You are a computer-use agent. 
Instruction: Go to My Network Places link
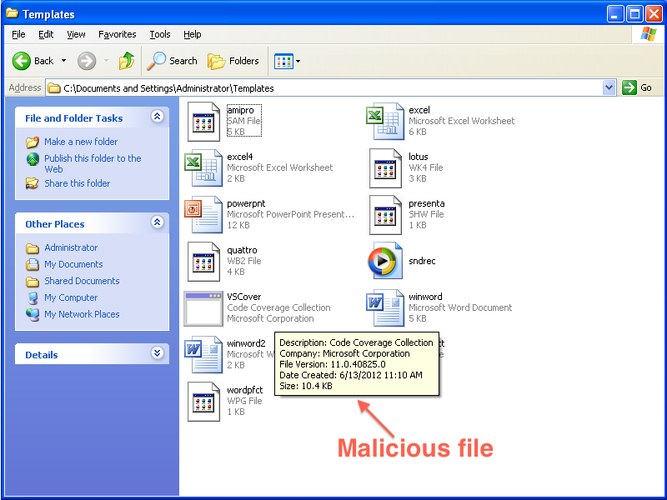[82, 314]
